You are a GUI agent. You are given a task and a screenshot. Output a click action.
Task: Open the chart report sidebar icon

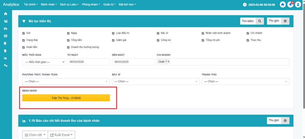pyautogui.click(x=5, y=58)
